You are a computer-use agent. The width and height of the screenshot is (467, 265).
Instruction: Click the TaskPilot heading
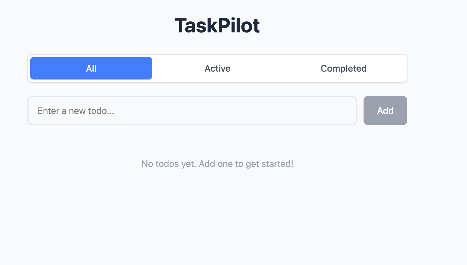(x=217, y=25)
